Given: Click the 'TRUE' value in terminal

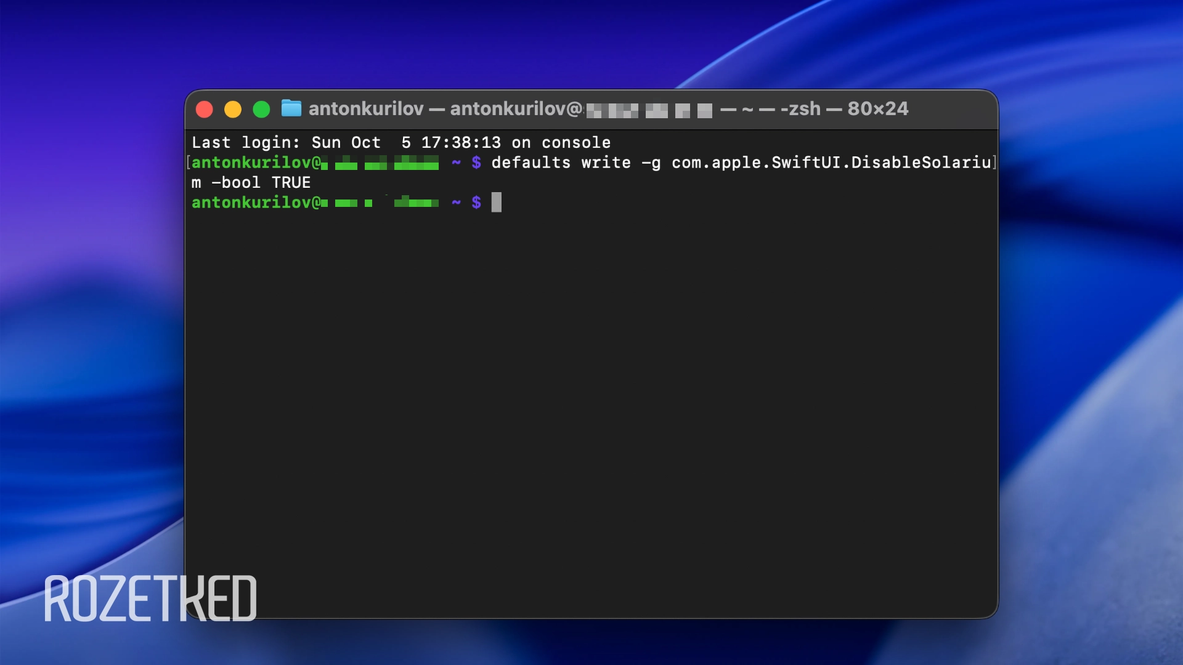Looking at the screenshot, I should (x=291, y=183).
